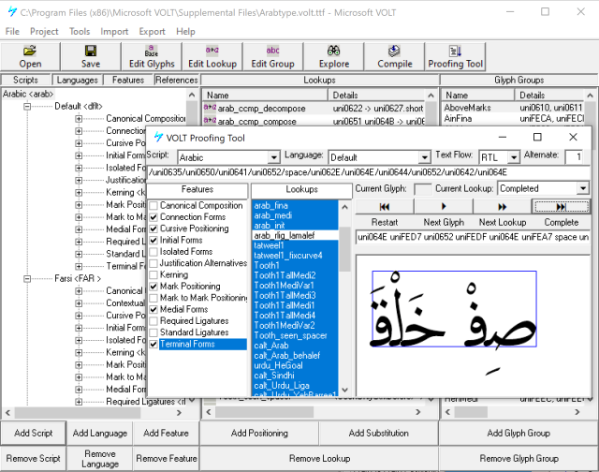Click the Add Substitution button
599x472 pixels.
(x=379, y=433)
